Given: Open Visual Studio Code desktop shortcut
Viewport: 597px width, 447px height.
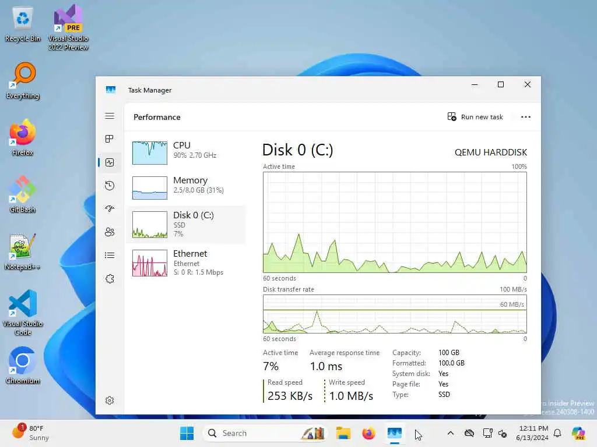Looking at the screenshot, I should click(23, 313).
